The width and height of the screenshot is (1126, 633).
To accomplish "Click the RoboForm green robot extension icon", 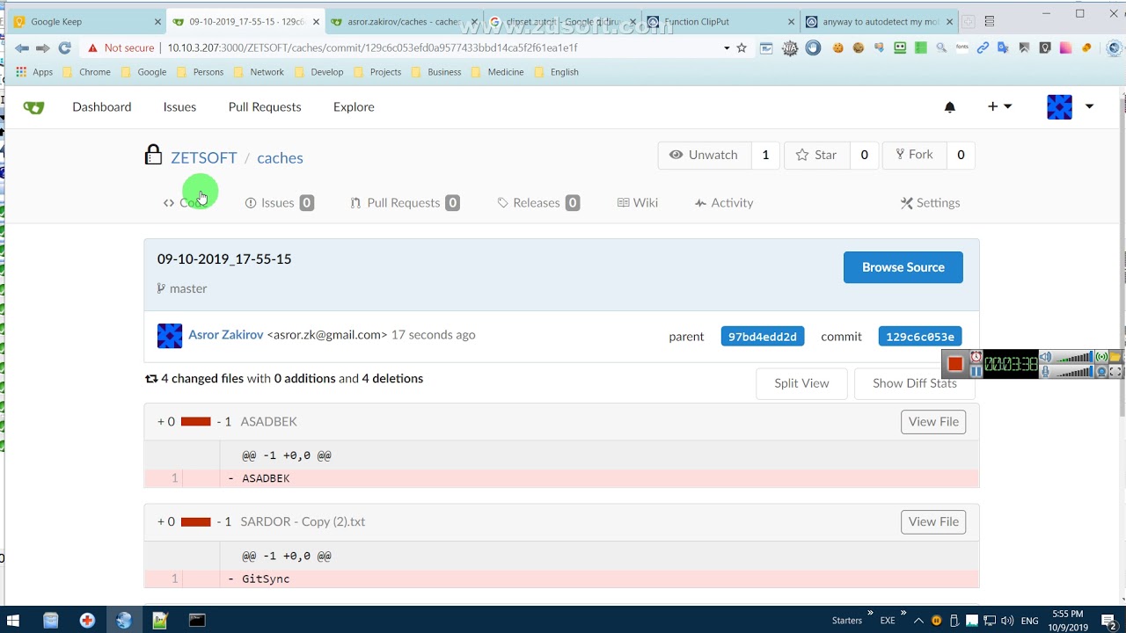I will [x=899, y=48].
